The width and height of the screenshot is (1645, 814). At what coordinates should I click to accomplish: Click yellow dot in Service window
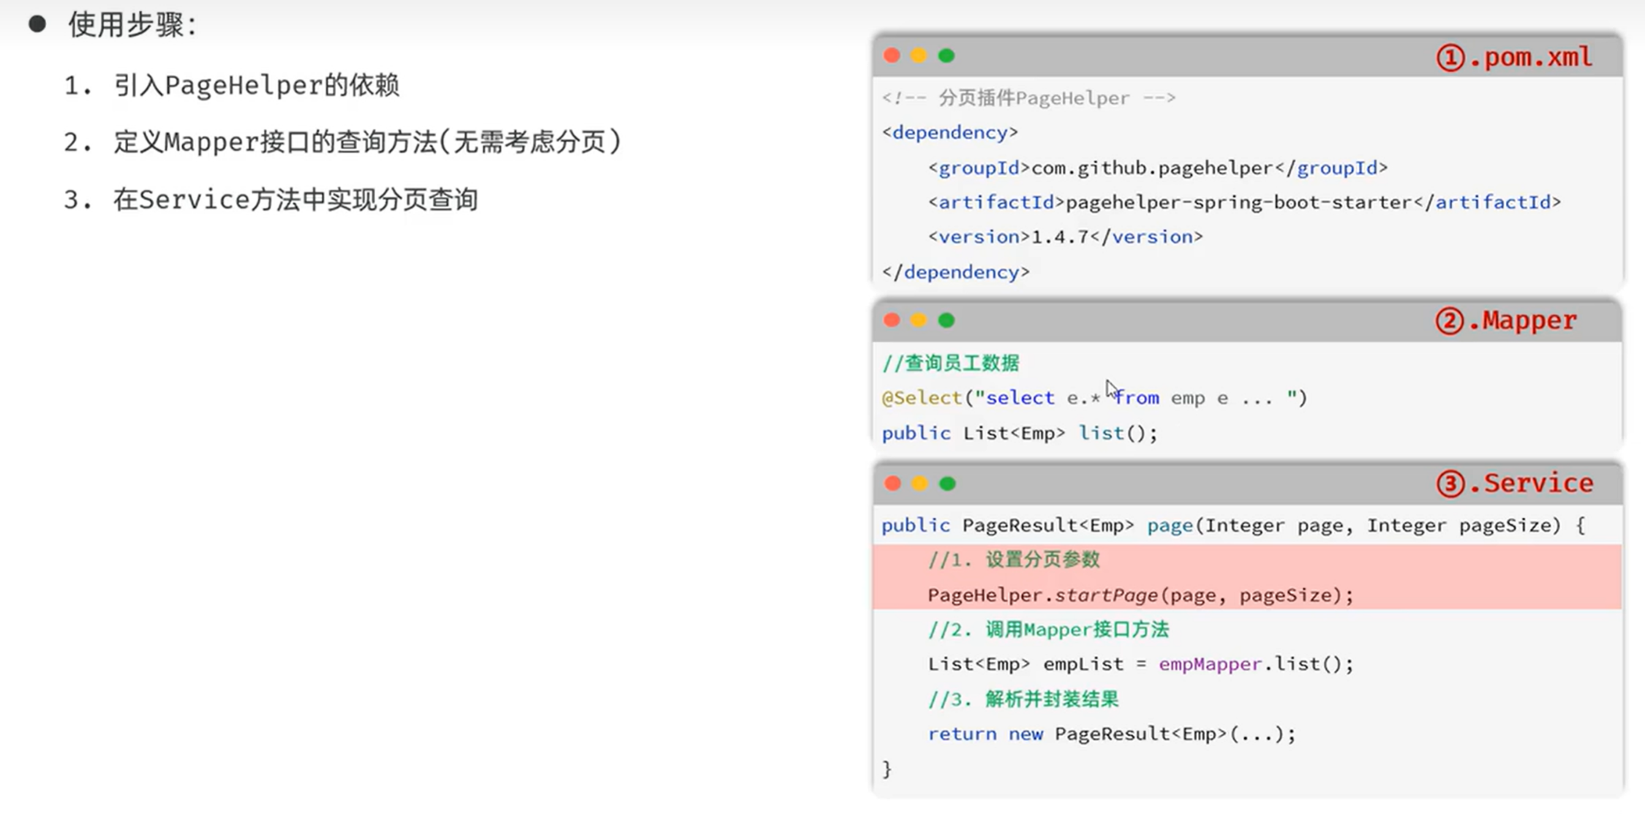pos(919,483)
